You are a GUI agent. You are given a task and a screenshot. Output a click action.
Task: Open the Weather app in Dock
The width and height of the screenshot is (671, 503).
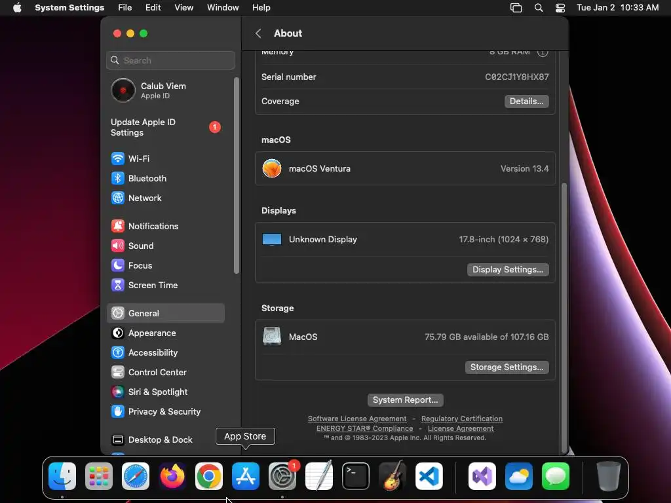[519, 476]
